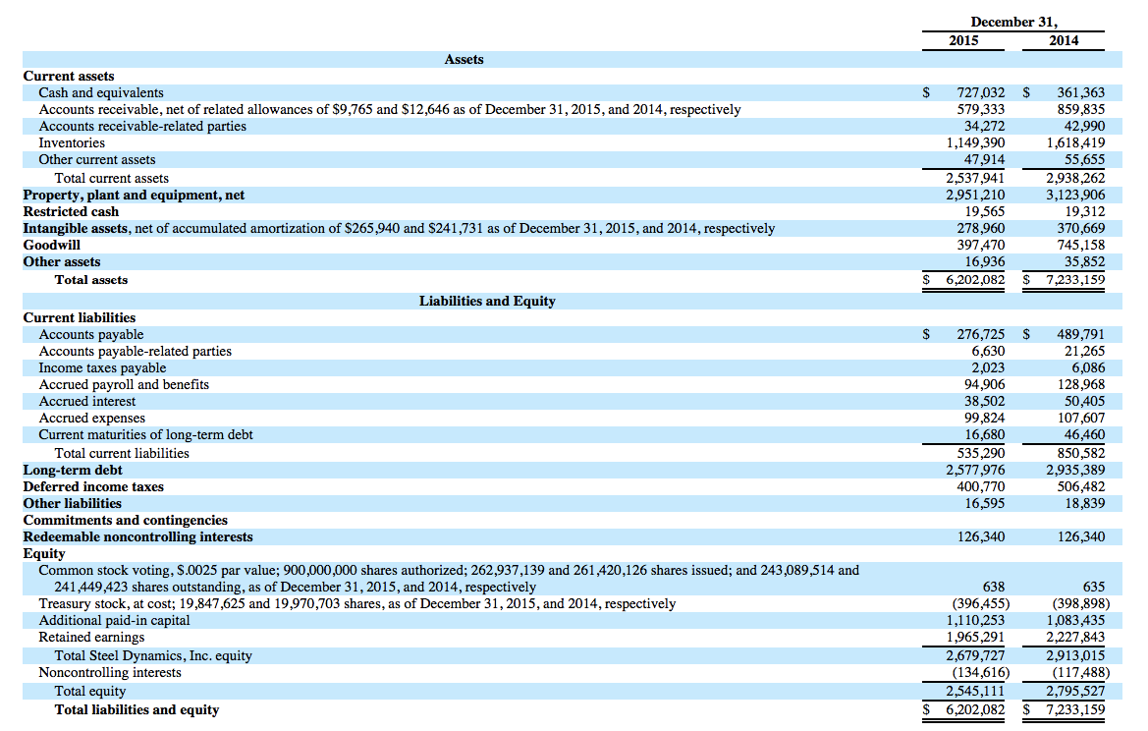Click the 'Other current assets' label
The height and width of the screenshot is (731, 1148).
click(x=96, y=160)
